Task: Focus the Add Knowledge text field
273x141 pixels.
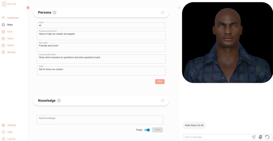Action: (100, 120)
